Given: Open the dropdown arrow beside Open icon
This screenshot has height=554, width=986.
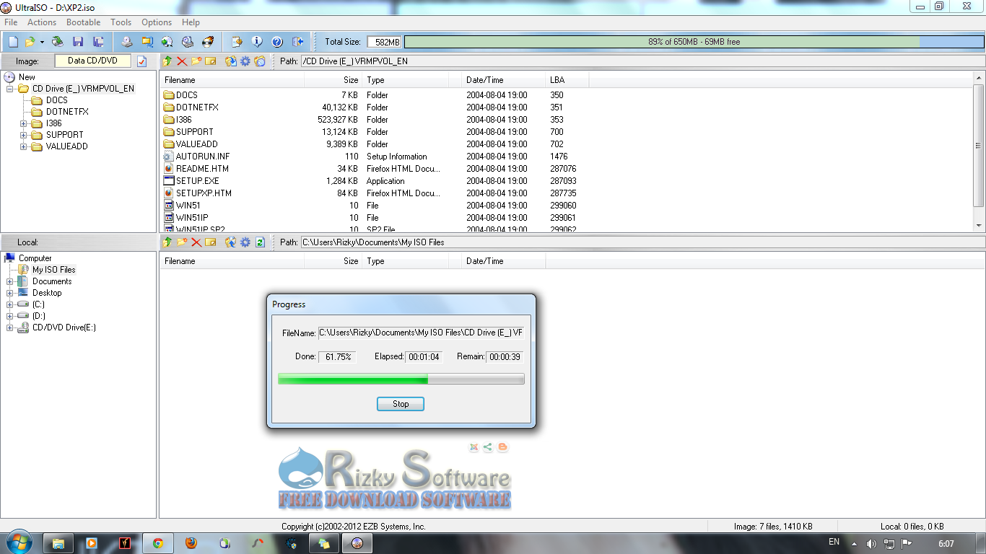Looking at the screenshot, I should point(42,42).
